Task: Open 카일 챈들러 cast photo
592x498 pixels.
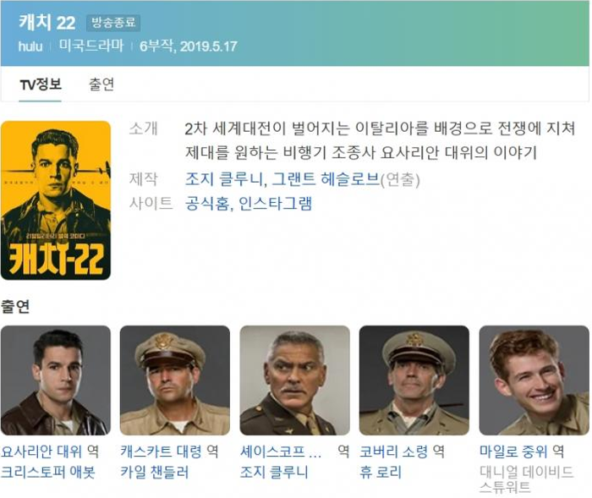Action: point(175,380)
